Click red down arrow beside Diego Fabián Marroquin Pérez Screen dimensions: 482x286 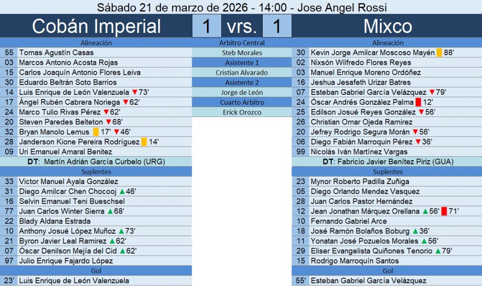[x=418, y=142]
